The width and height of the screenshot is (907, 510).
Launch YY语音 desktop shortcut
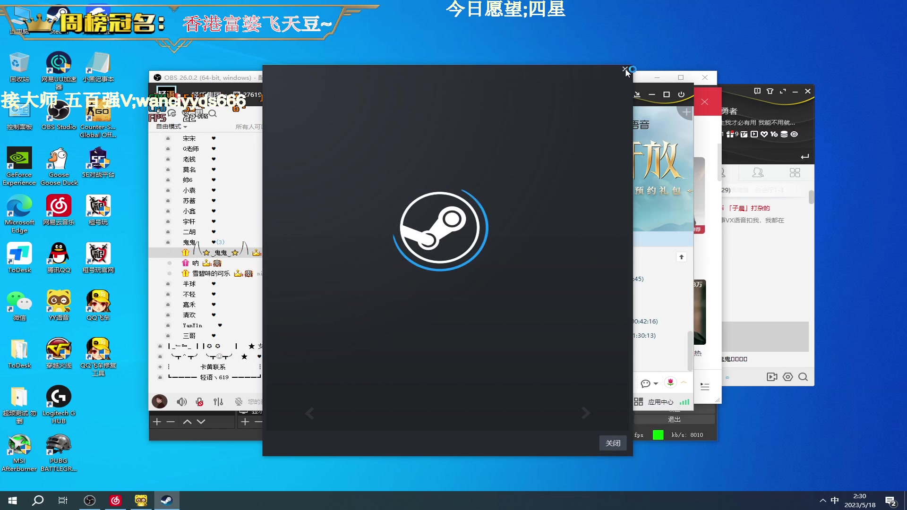(x=59, y=306)
